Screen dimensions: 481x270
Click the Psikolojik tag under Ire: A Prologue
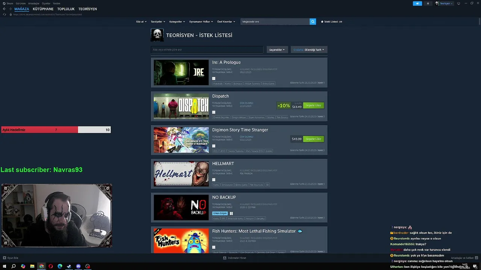[x=218, y=84]
